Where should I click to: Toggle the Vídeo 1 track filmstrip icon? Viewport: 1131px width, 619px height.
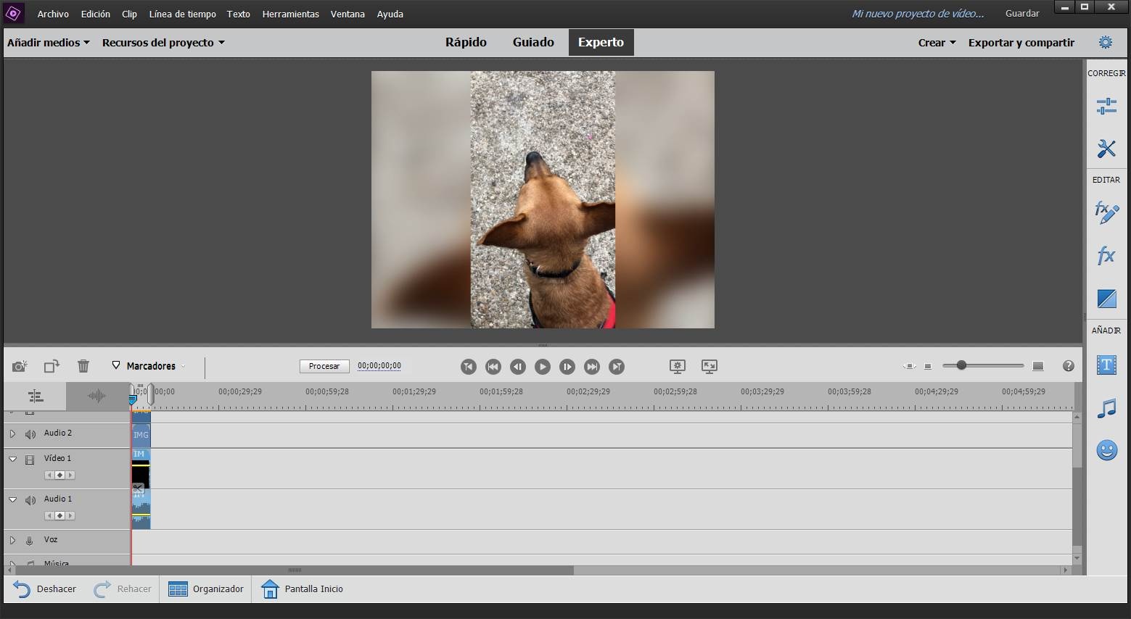[30, 460]
